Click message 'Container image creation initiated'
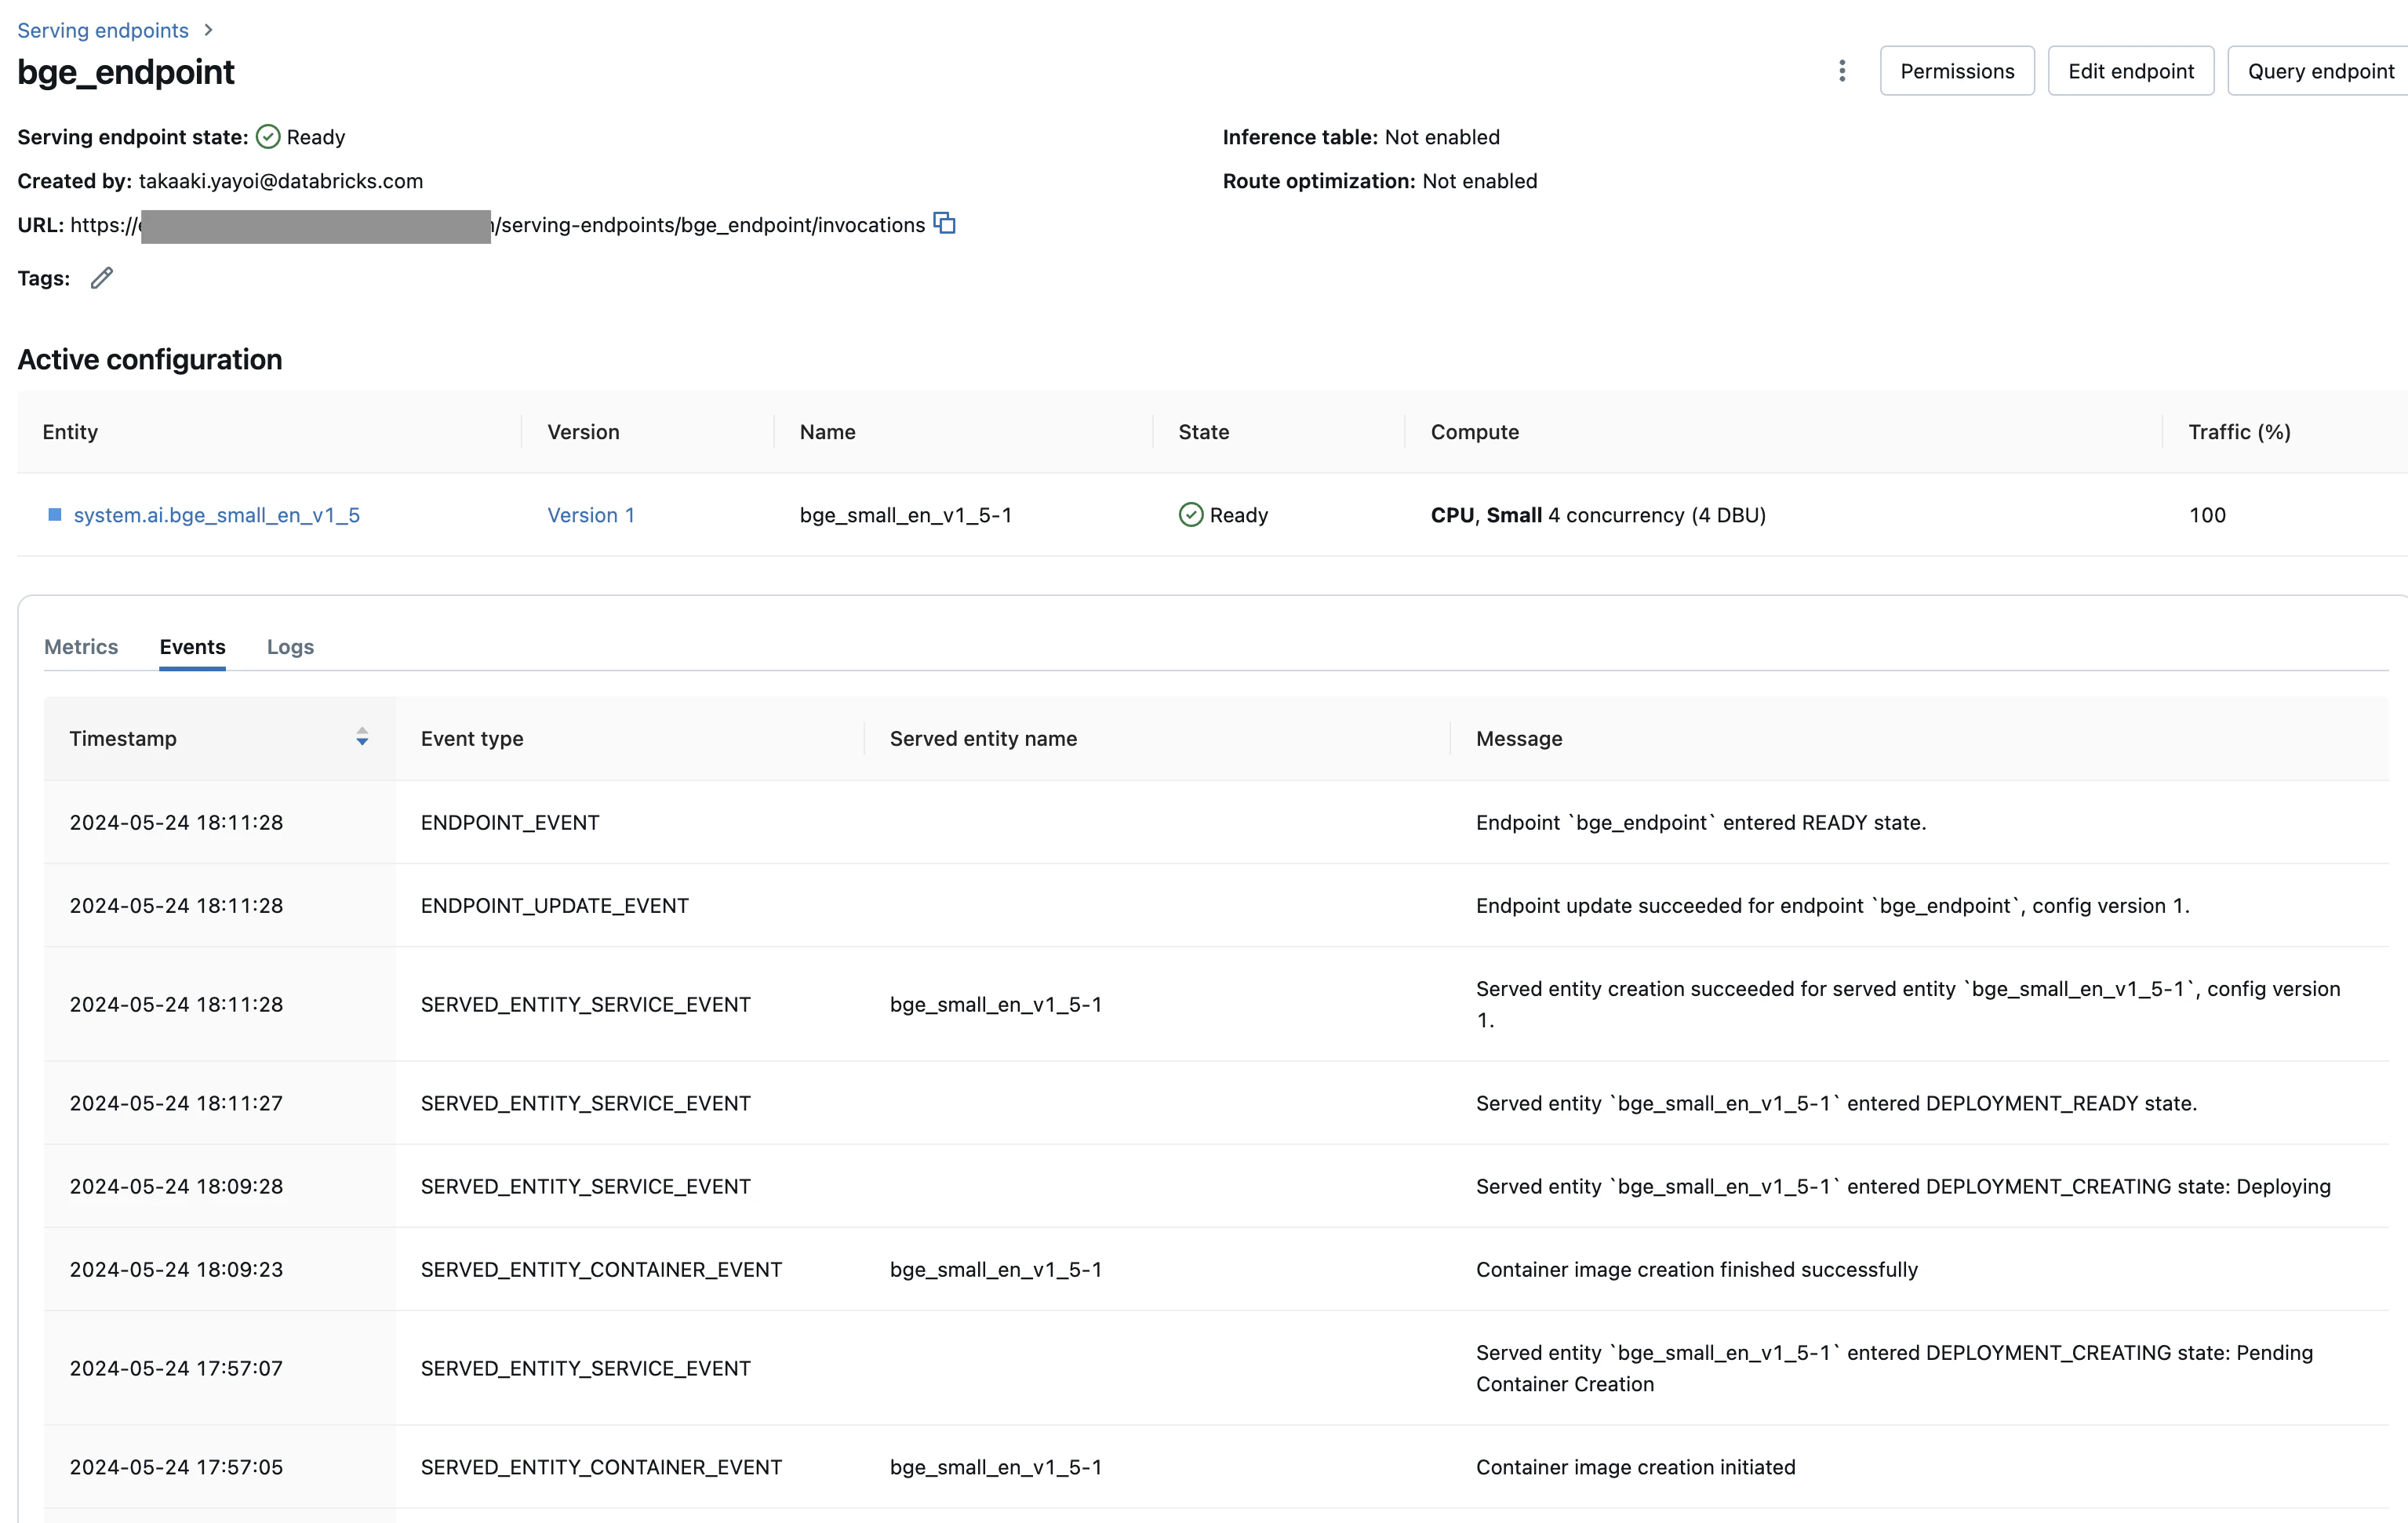Viewport: 2408px width, 1523px height. [1636, 1467]
